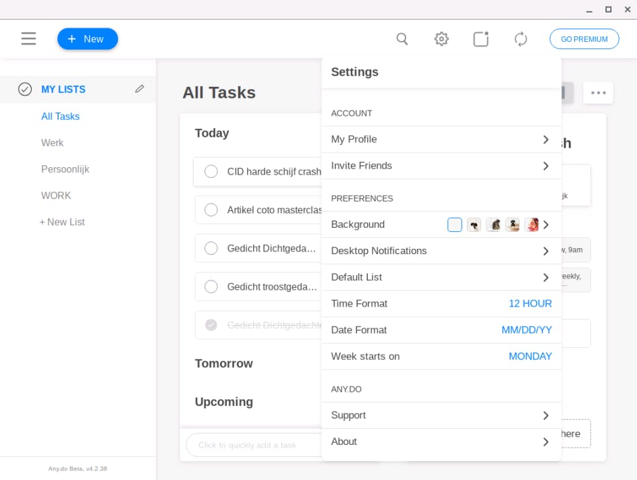This screenshot has height=480, width=637.
Task: Click the GO PREMIUM button
Action: tap(584, 39)
